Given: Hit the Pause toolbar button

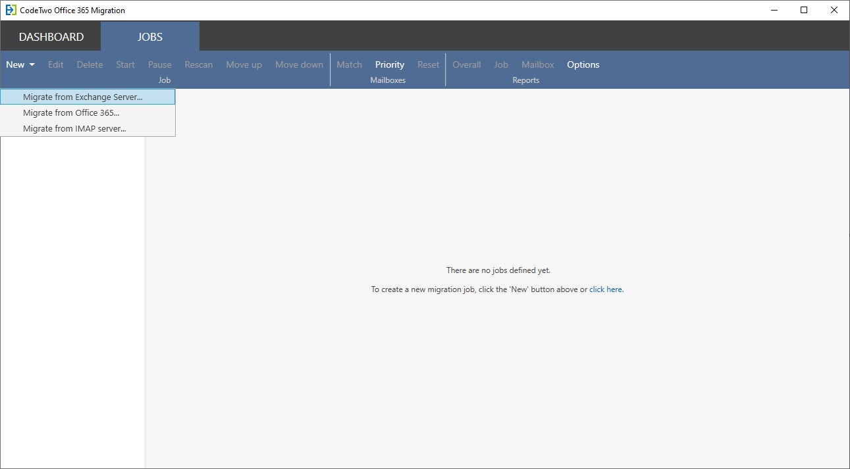Looking at the screenshot, I should coord(159,64).
